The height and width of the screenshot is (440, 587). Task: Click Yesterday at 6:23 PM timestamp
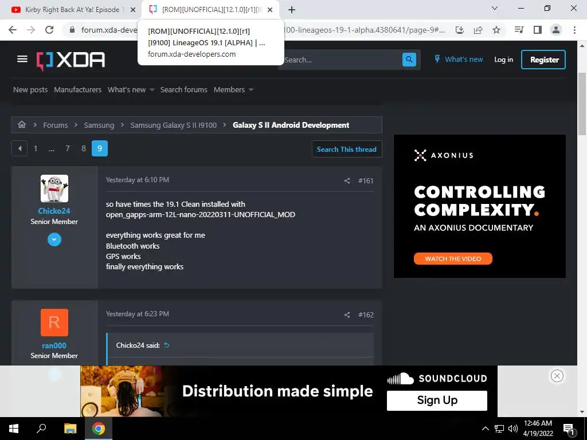(138, 314)
